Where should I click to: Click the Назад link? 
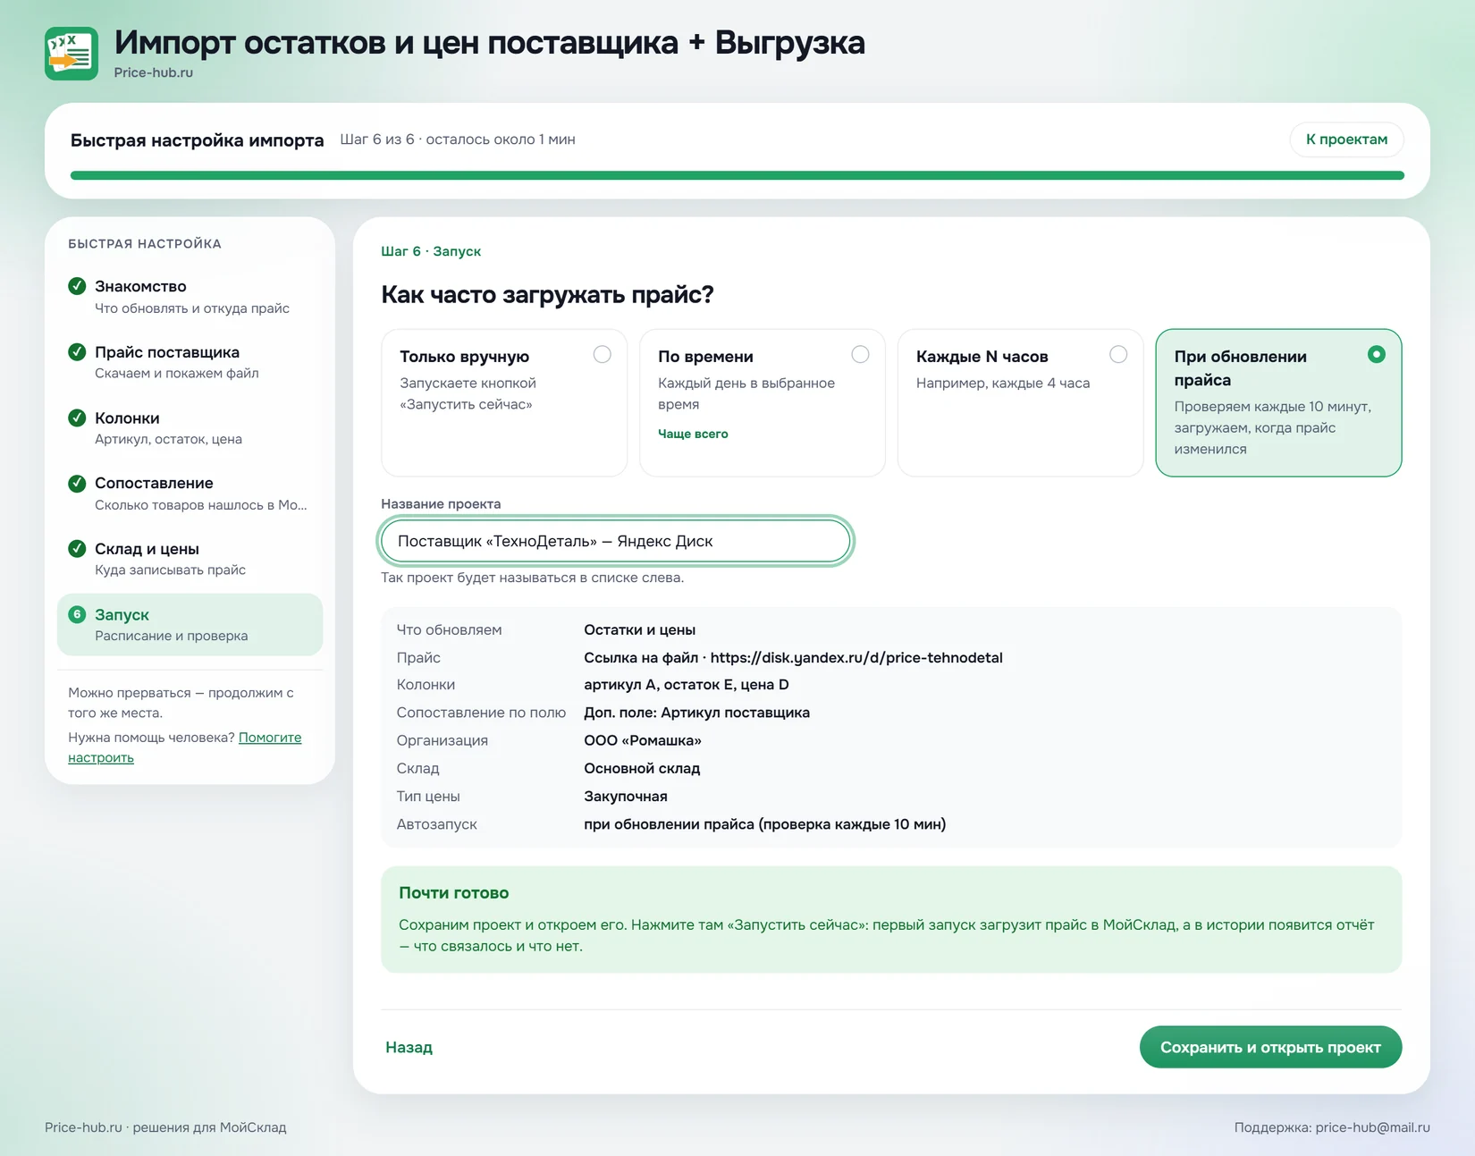coord(409,1047)
